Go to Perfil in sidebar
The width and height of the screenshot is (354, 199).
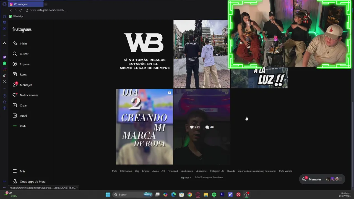(x=19, y=126)
